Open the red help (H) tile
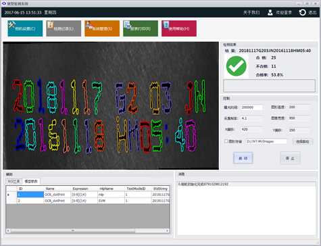The width and height of the screenshot is (321, 246). (x=179, y=28)
